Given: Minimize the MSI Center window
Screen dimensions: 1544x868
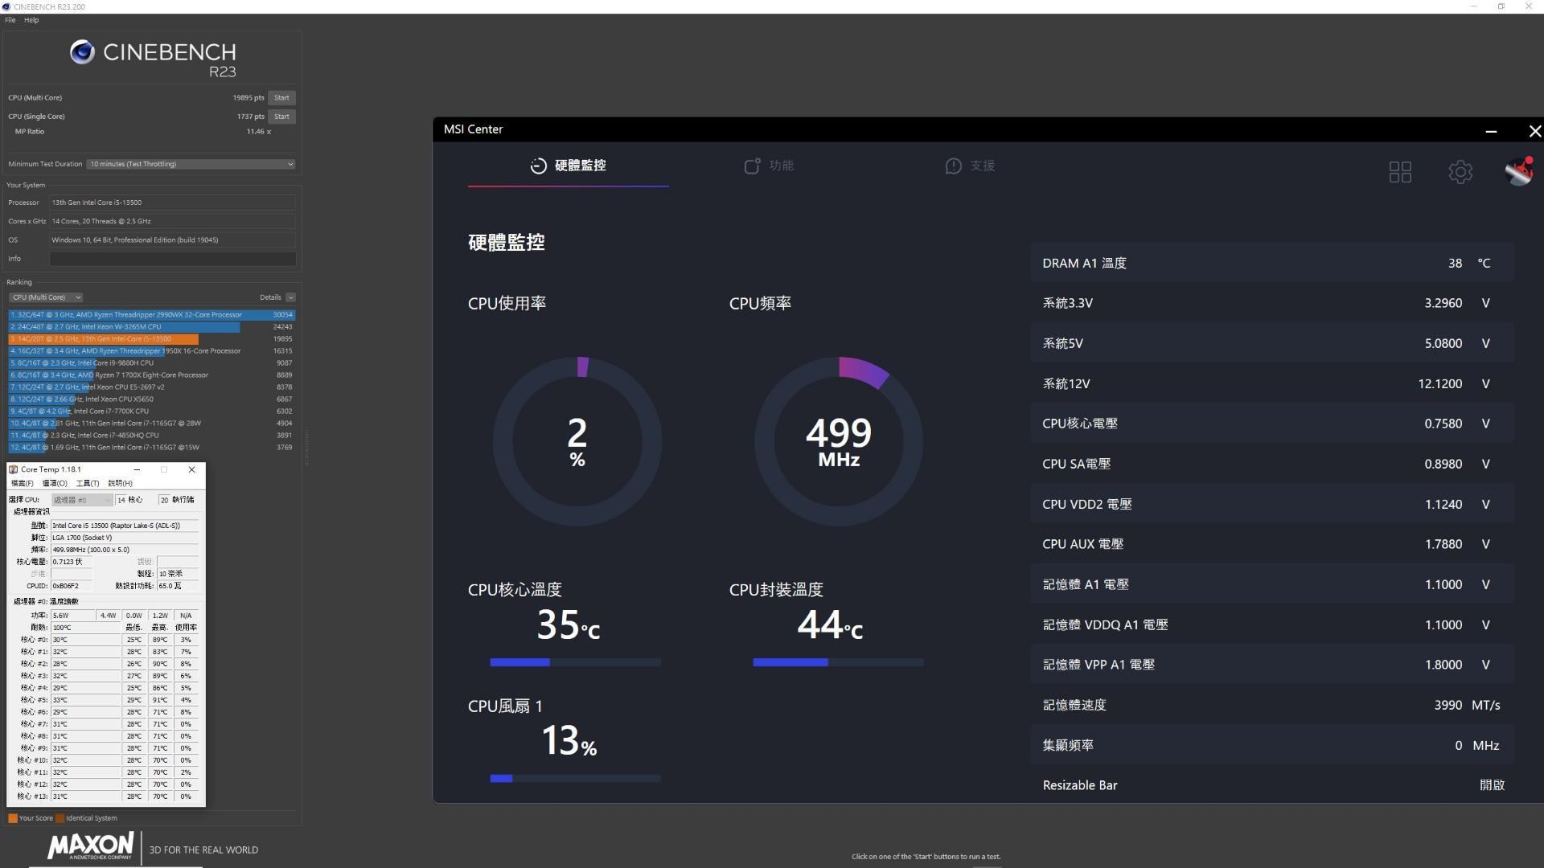Looking at the screenshot, I should pyautogui.click(x=1491, y=130).
